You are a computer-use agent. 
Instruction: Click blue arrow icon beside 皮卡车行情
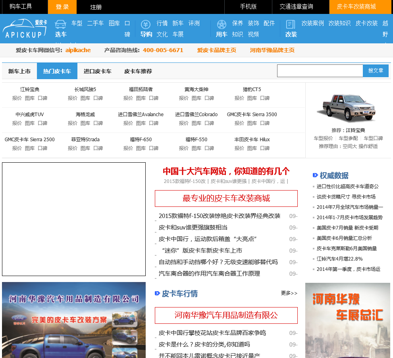coord(157,293)
